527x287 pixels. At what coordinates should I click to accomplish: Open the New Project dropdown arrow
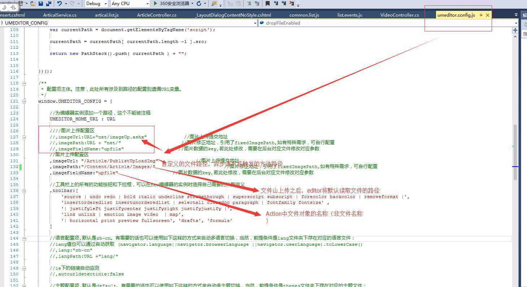(26, 3)
